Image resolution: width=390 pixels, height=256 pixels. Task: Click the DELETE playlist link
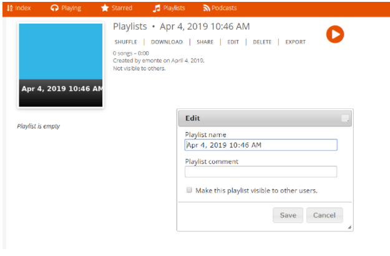[262, 42]
